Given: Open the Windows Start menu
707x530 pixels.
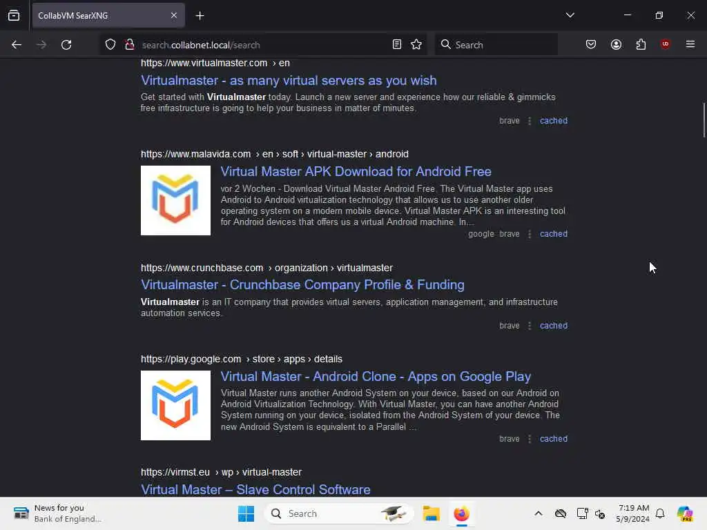Looking at the screenshot, I should tap(246, 513).
